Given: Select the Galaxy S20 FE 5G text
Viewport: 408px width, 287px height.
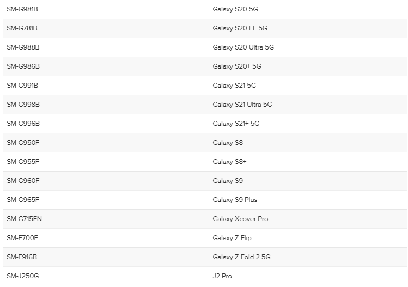Looking at the screenshot, I should [x=240, y=28].
